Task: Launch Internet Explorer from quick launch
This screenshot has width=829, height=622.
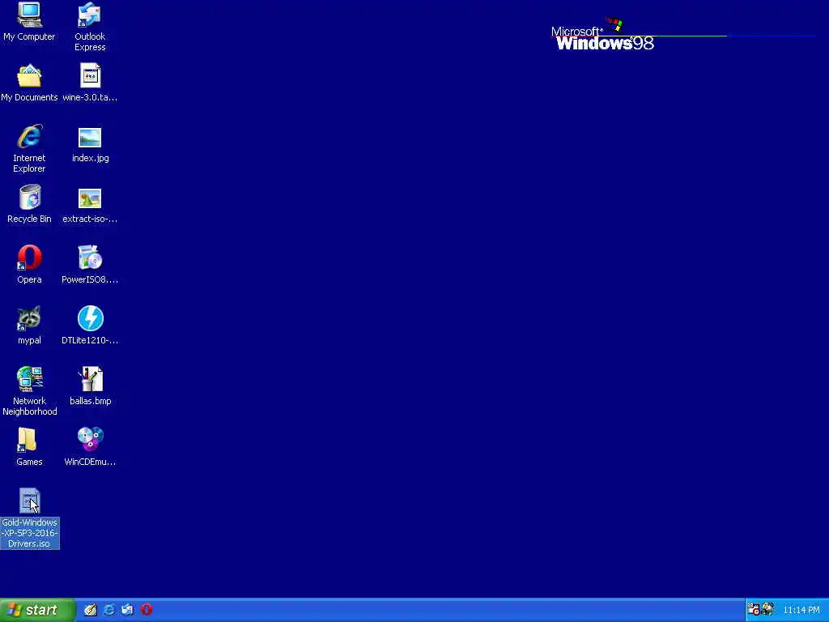Action: point(109,610)
